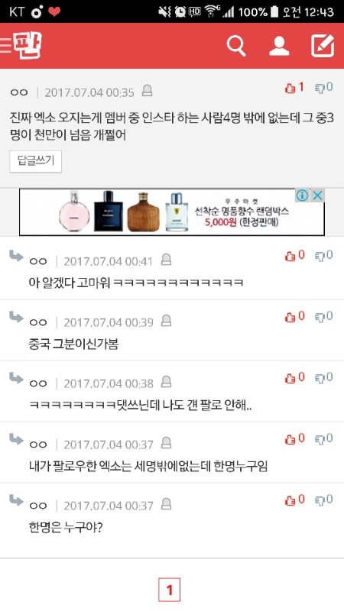The height and width of the screenshot is (611, 344).
Task: Open the ad info icon
Action: (302, 196)
